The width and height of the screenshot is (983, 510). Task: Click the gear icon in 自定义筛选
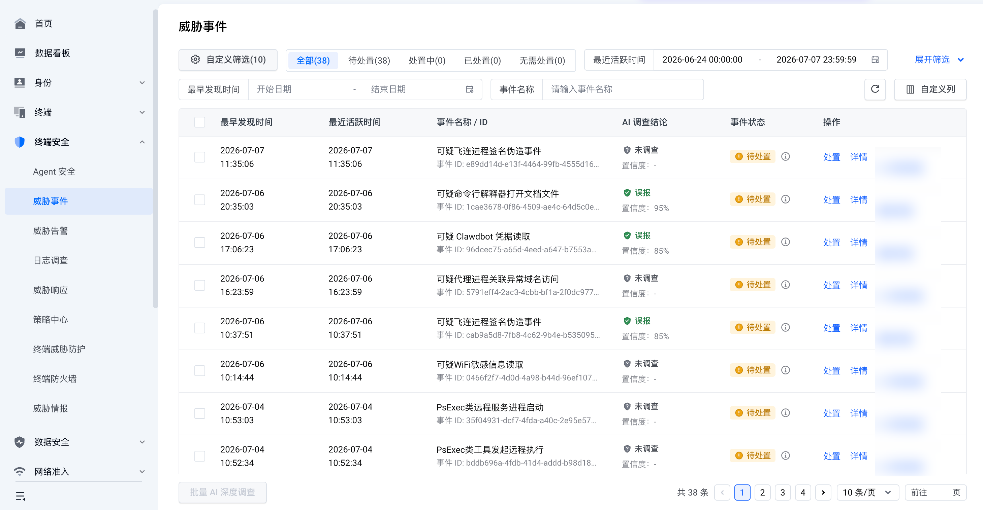(x=195, y=60)
